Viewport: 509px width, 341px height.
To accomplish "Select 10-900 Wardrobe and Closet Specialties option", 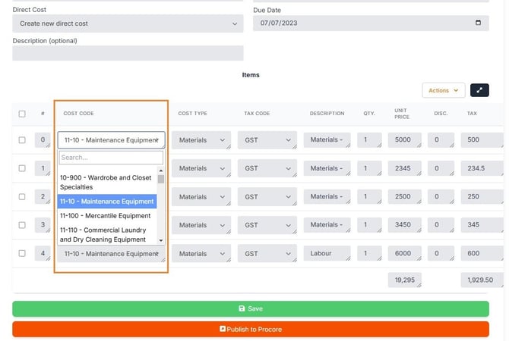I will point(107,183).
